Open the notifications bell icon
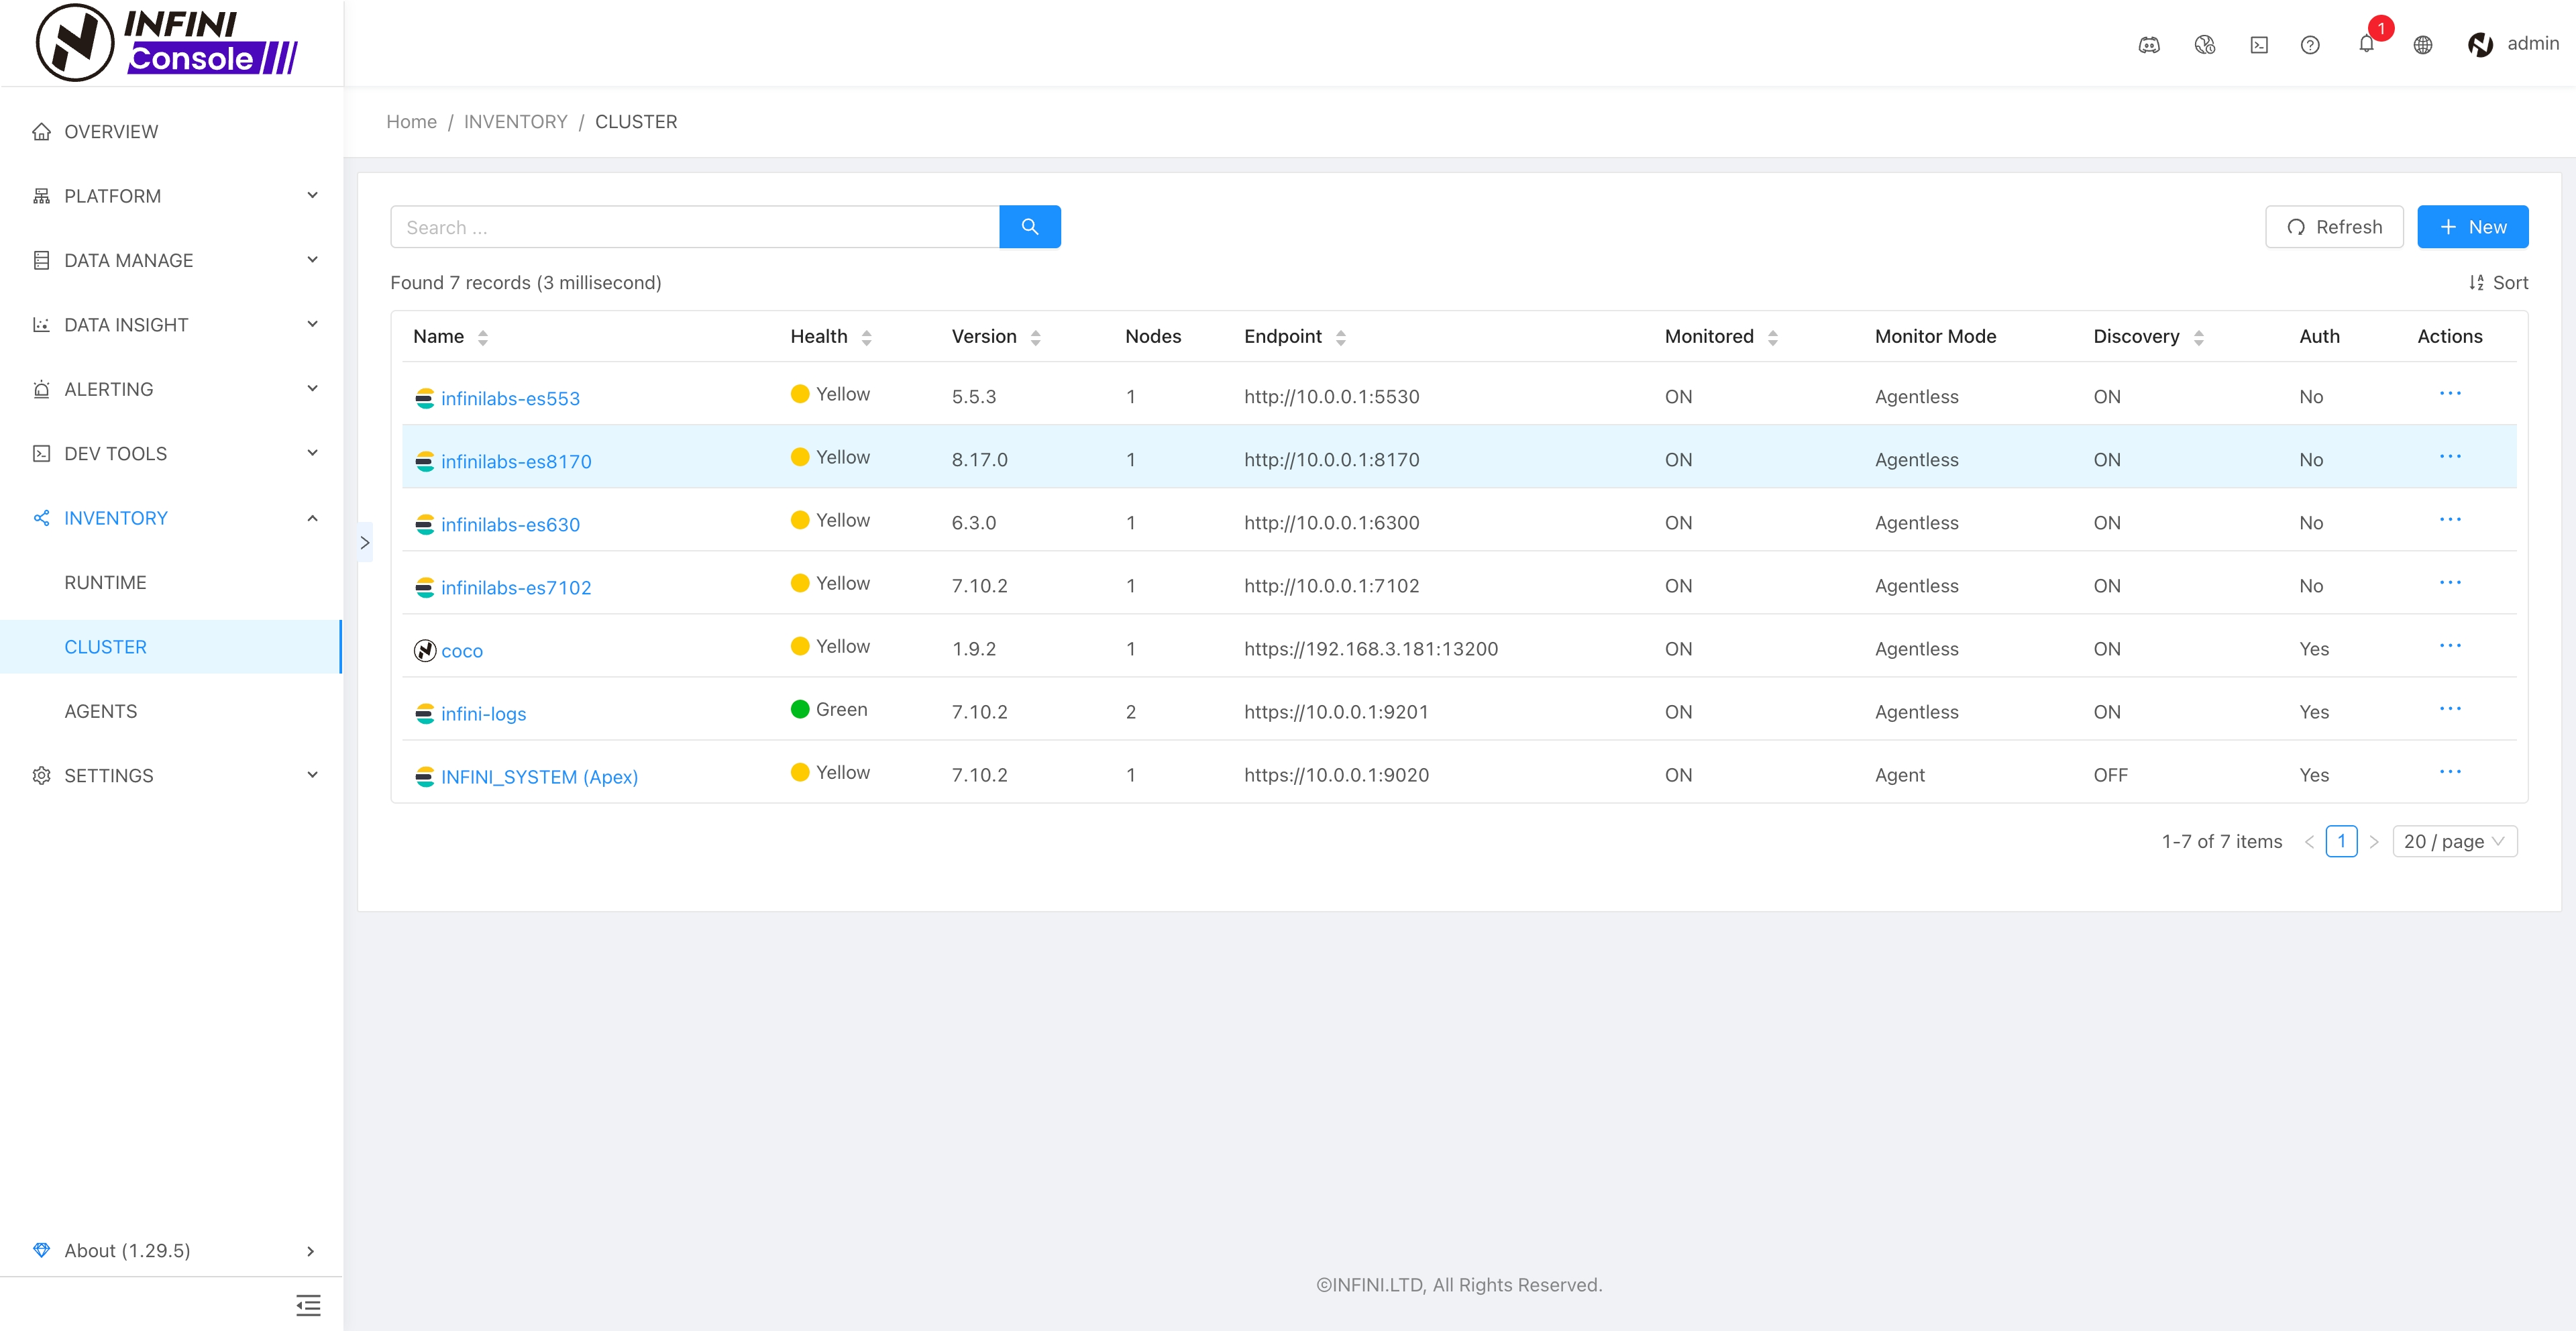This screenshot has height=1331, width=2576. pyautogui.click(x=2366, y=45)
